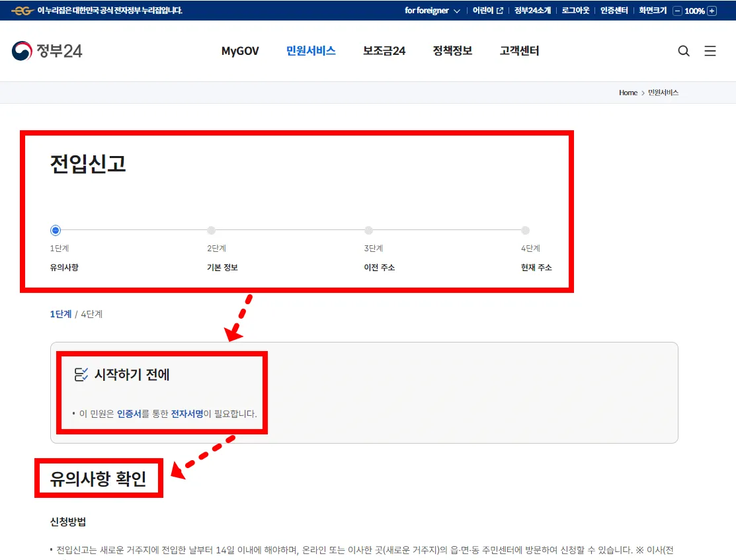
Task: Open the MyGOV menu
Action: (240, 51)
